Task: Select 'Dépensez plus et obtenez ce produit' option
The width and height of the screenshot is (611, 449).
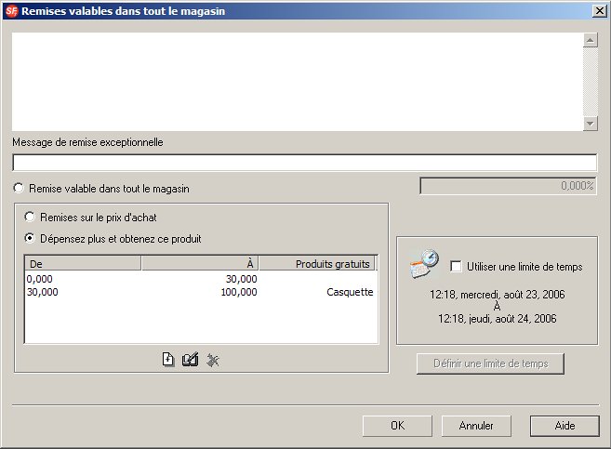Action: tap(31, 239)
